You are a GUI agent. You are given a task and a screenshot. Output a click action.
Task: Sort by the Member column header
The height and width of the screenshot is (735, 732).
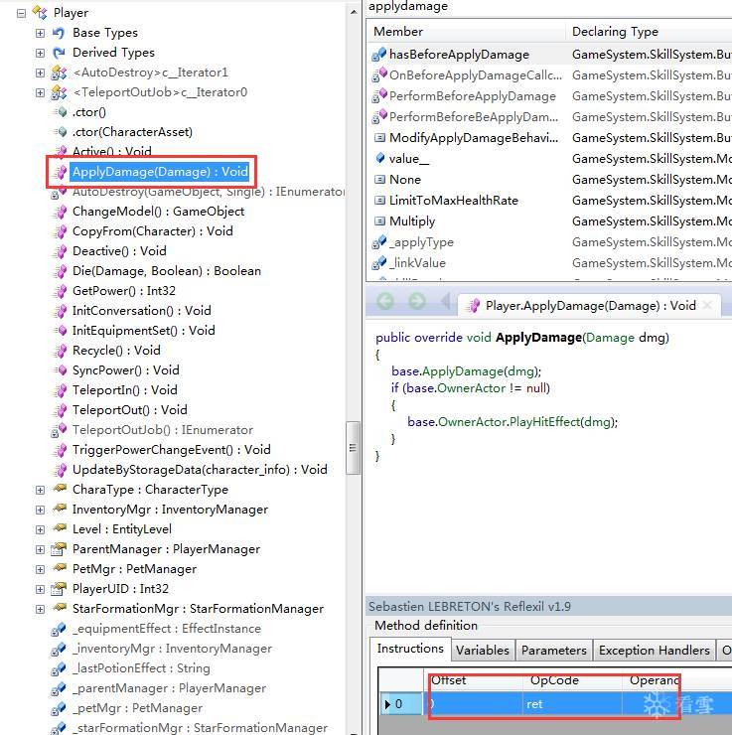[x=467, y=32]
